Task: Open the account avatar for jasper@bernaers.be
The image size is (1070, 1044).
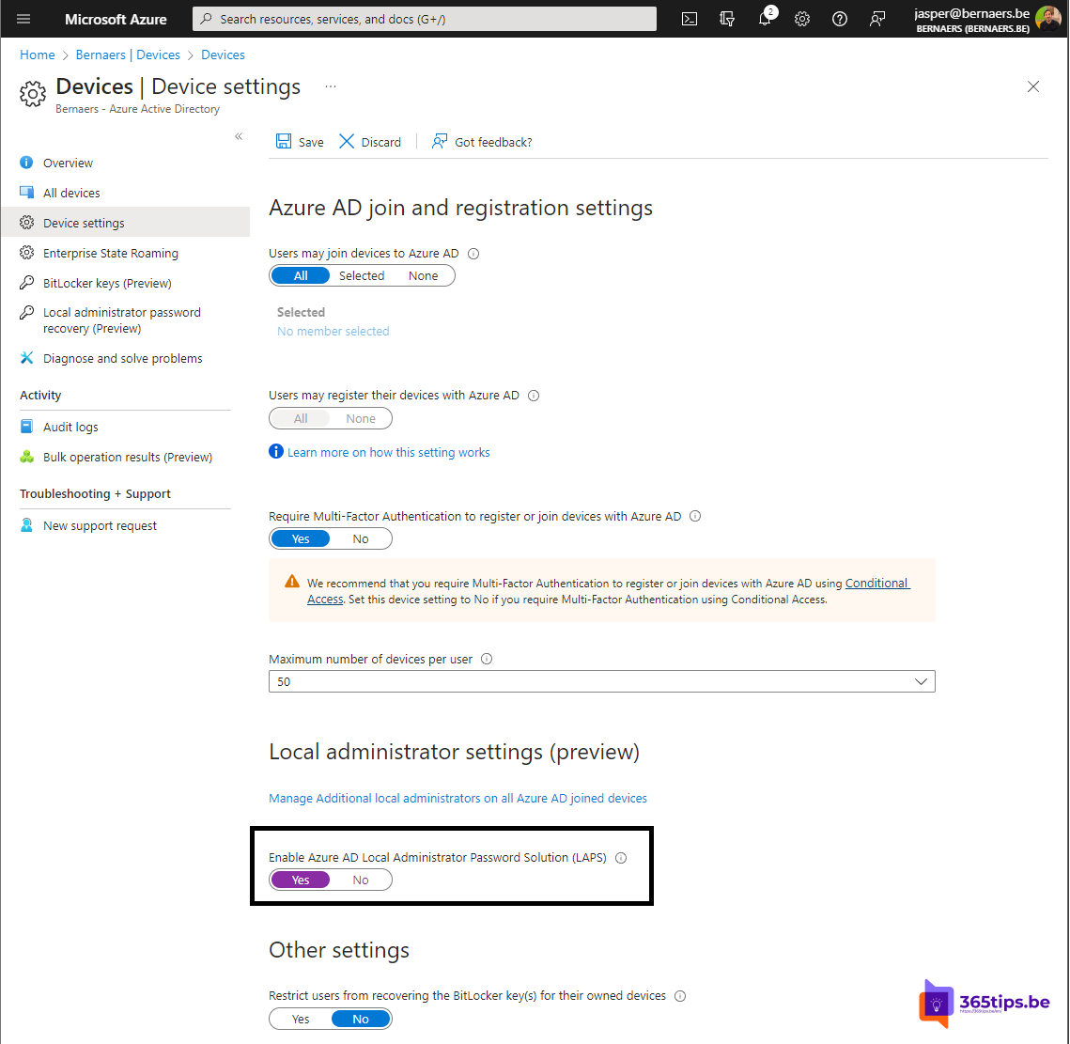Action: [x=1047, y=18]
